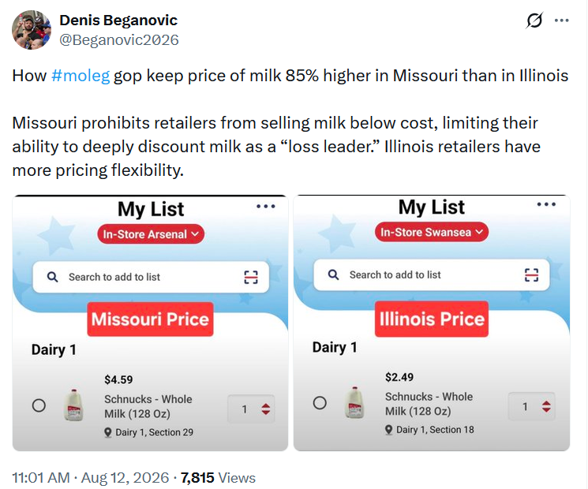
Task: Open the @Beganovic2026 handle link
Action: point(119,40)
